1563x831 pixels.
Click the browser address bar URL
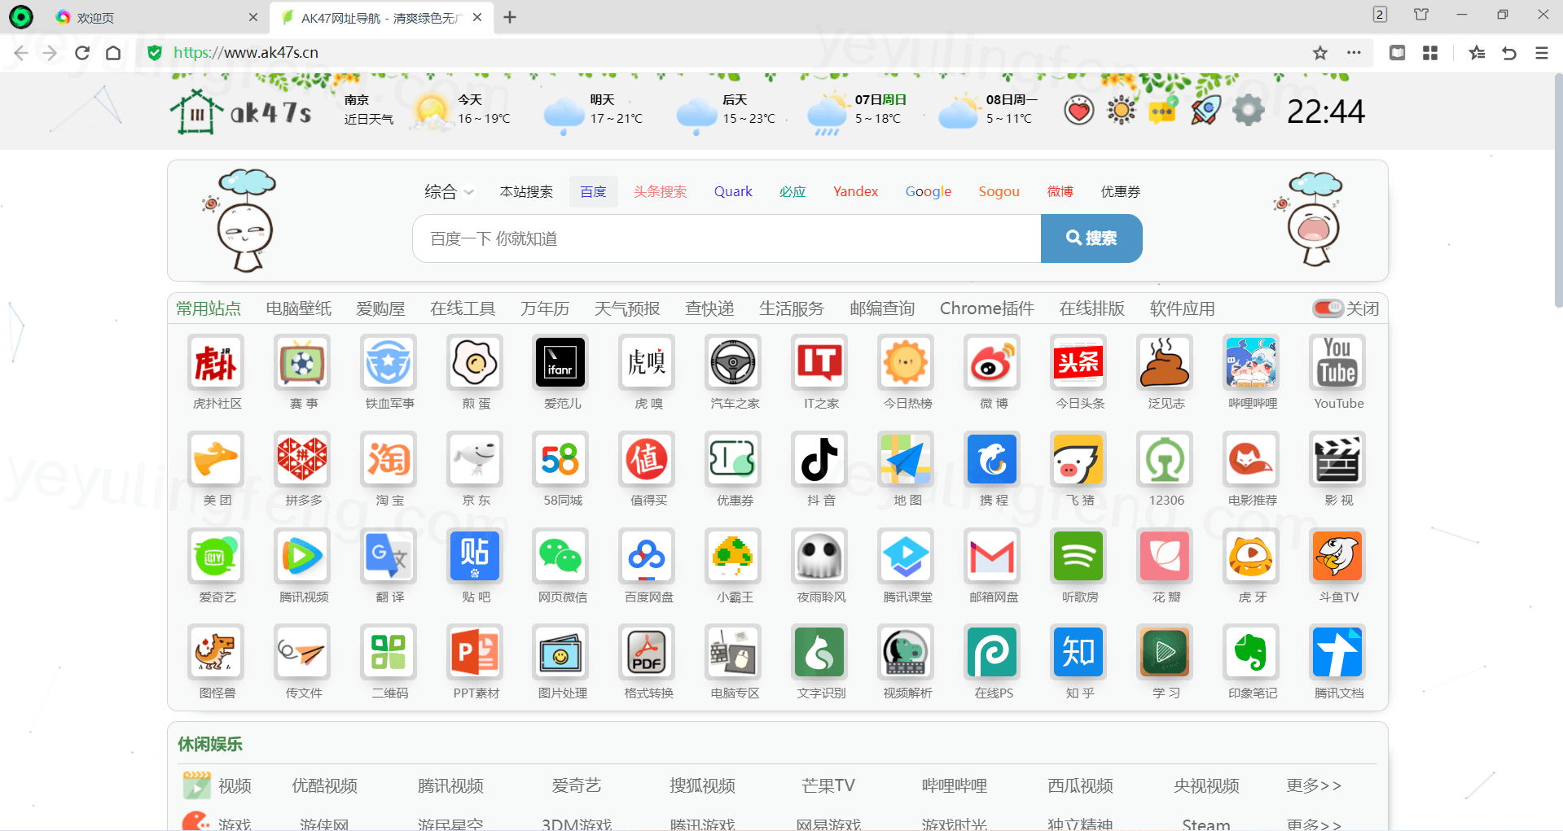tap(246, 53)
